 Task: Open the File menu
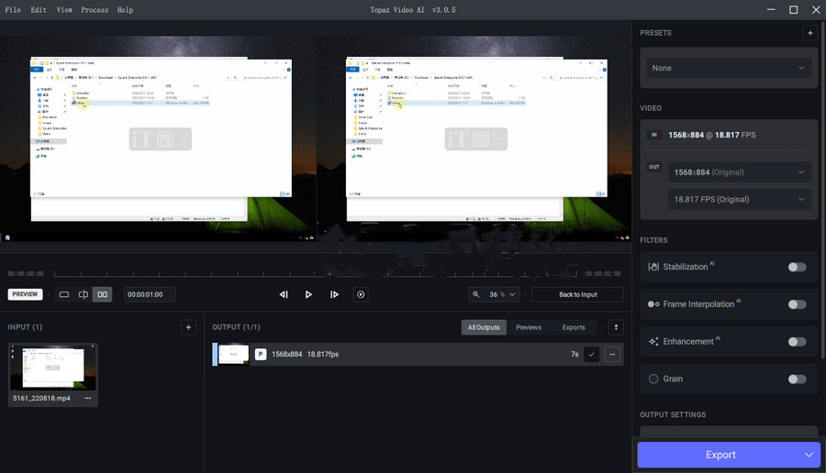(x=13, y=9)
